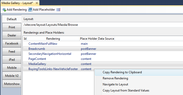Select the Breadcrumb rendering row
Image resolution: width=183 pixels, height=95 pixels.
pyautogui.click(x=103, y=49)
